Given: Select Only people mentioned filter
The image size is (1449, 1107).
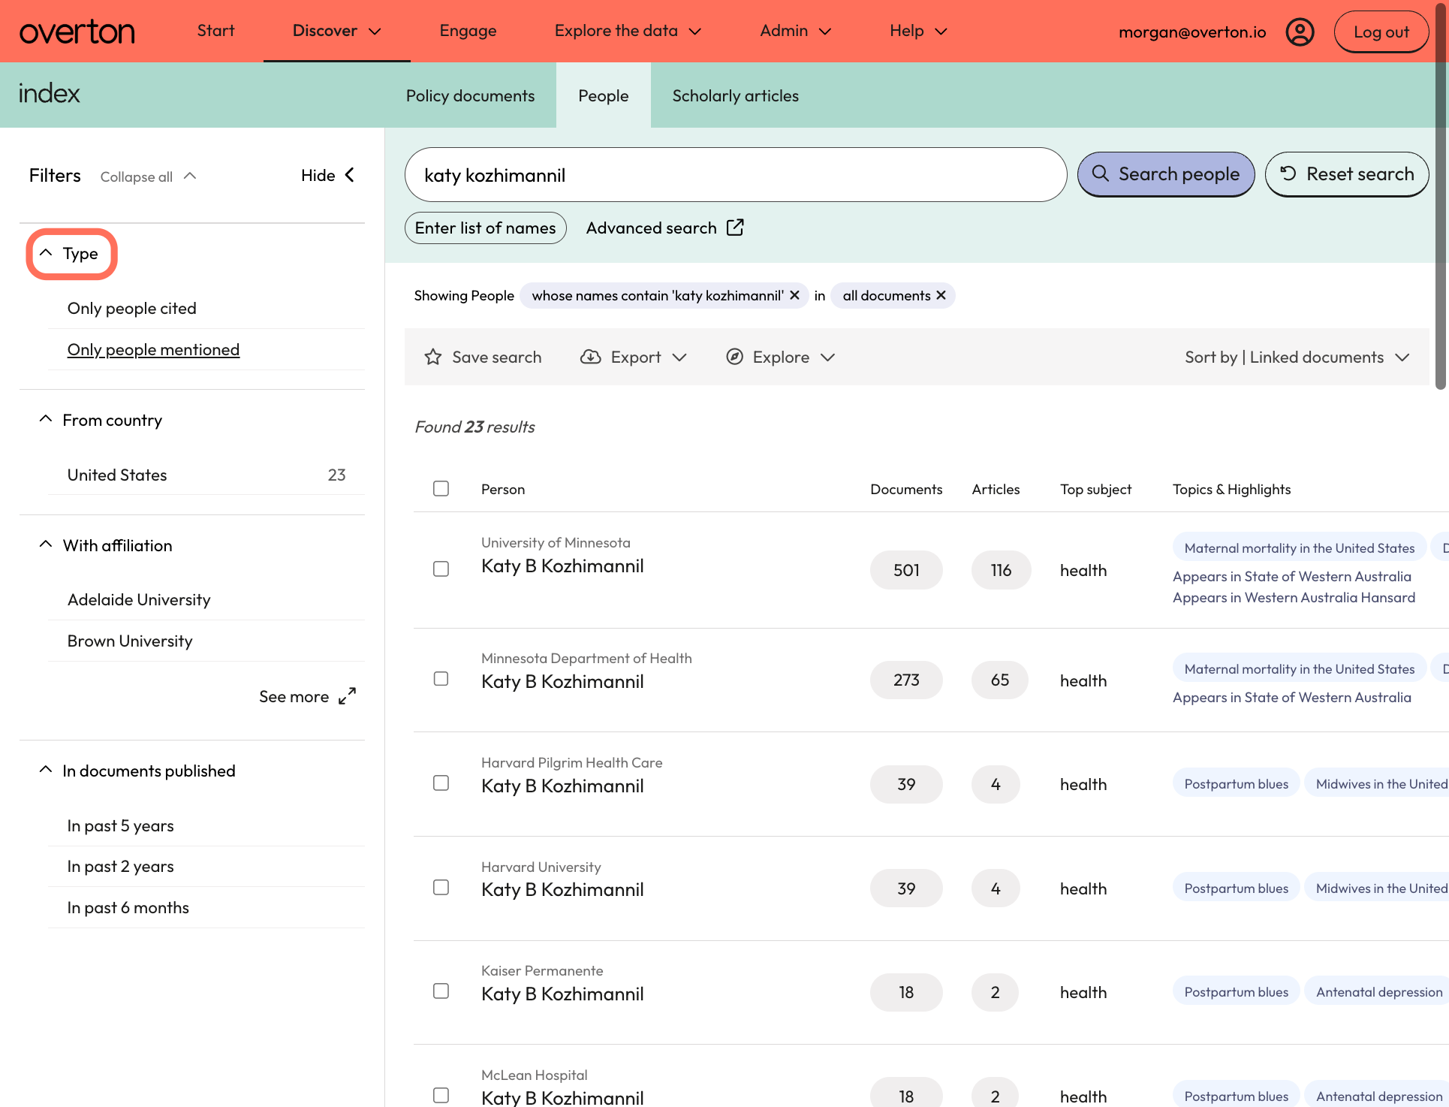Looking at the screenshot, I should click(x=153, y=349).
